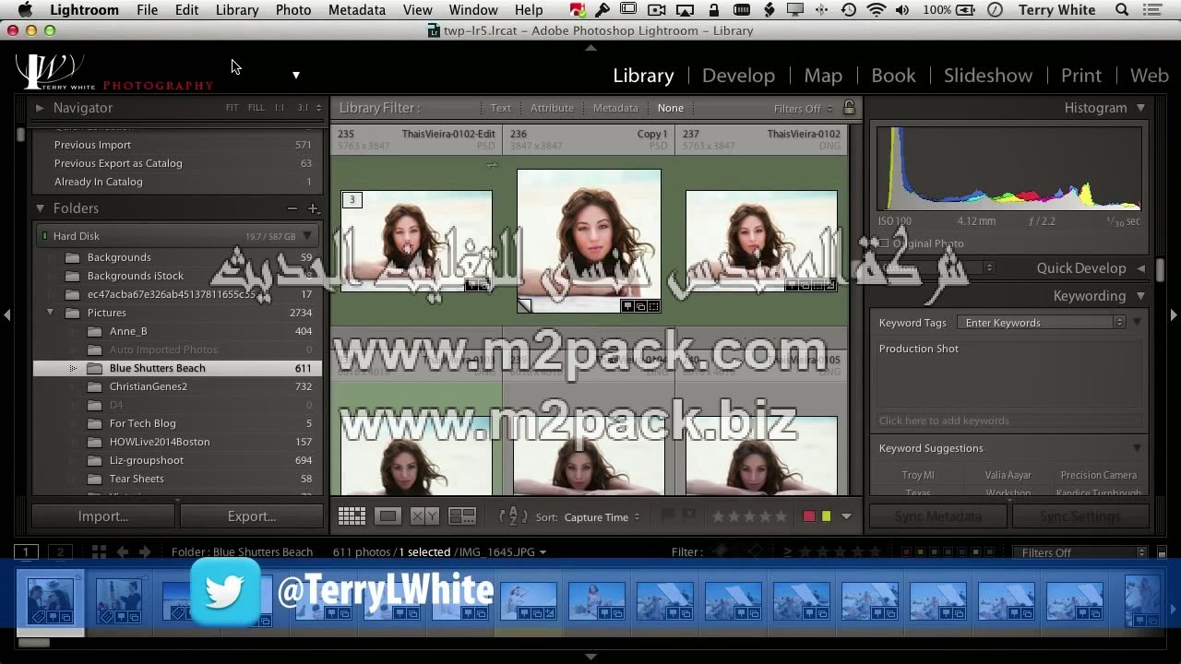Click the Export button

[x=252, y=516]
